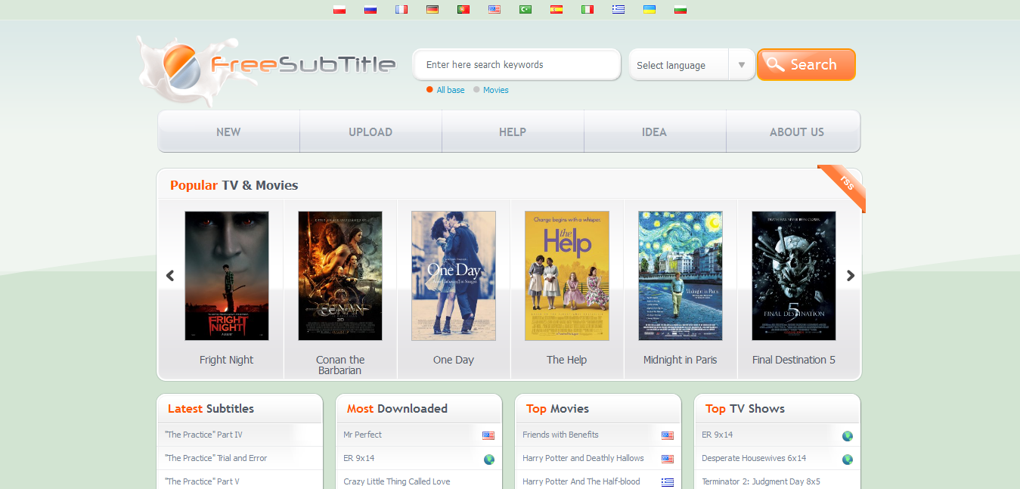
Task: Click US flag beside Friends with Benefits
Action: tap(668, 435)
